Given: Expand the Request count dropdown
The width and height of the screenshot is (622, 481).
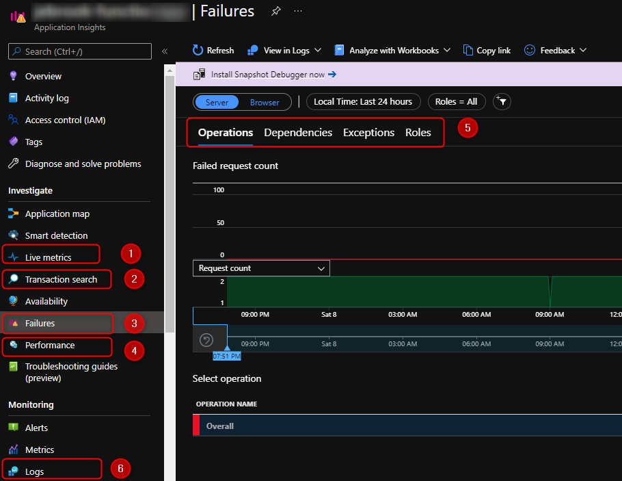Looking at the screenshot, I should click(261, 268).
